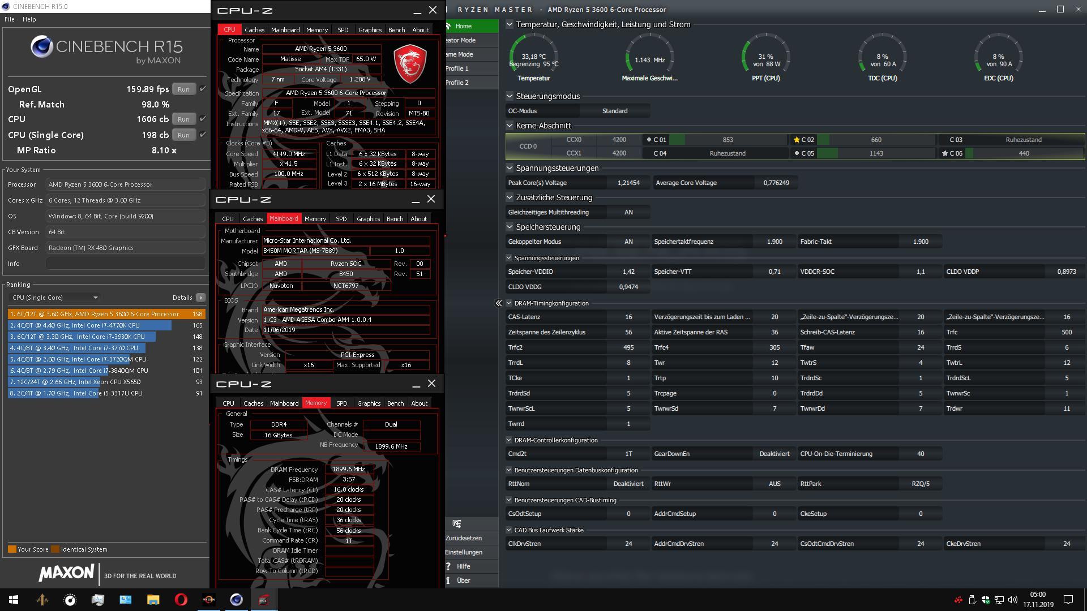Select Profile 1 in Ryzen Master

472,68
